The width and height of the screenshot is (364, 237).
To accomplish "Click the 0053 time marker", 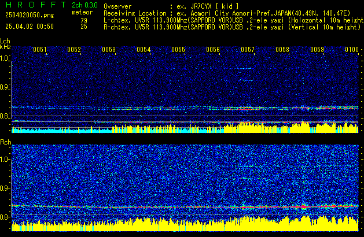I will (109, 50).
